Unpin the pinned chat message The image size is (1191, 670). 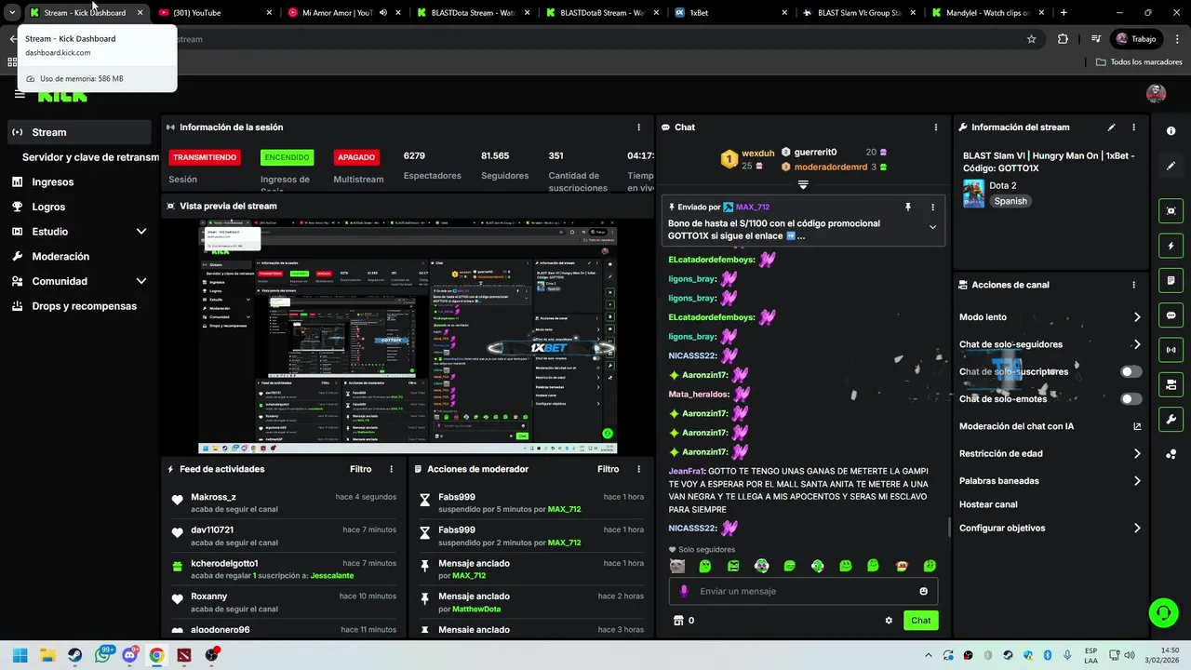[908, 207]
